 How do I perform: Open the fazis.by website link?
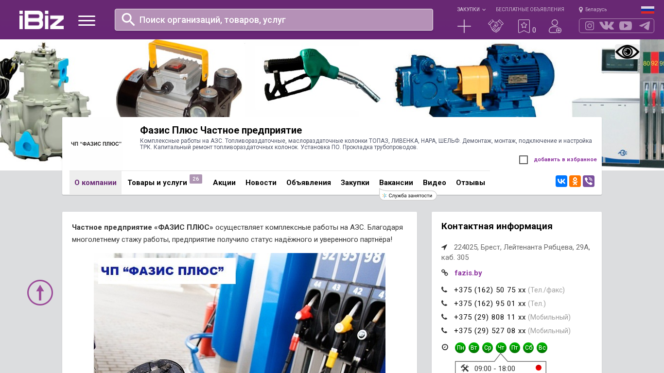pyautogui.click(x=468, y=273)
